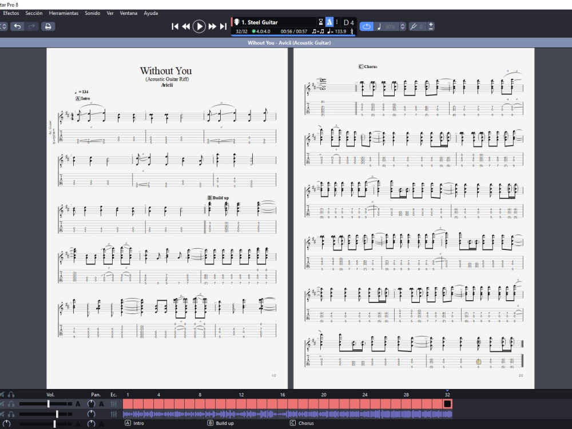Open the Ventana menu
This screenshot has width=572, height=429.
[128, 13]
